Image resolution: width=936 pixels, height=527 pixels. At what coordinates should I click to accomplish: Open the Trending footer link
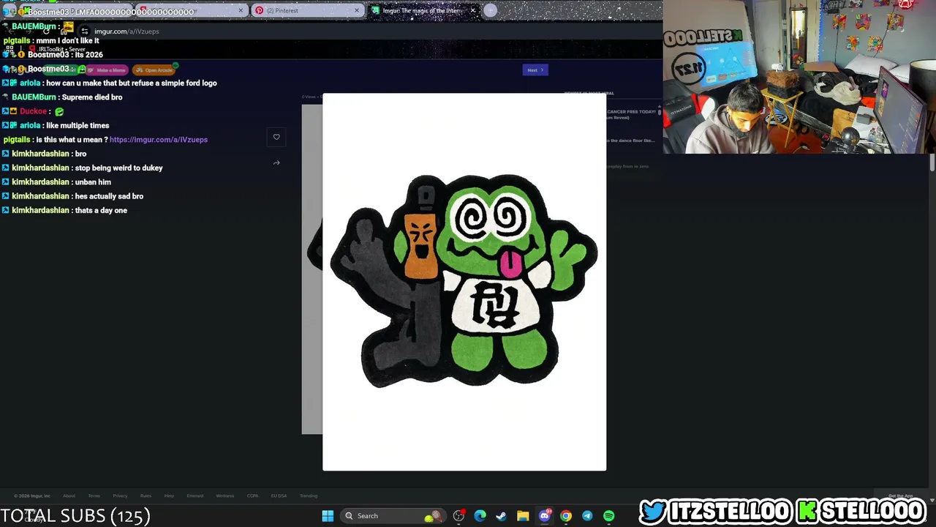(309, 496)
